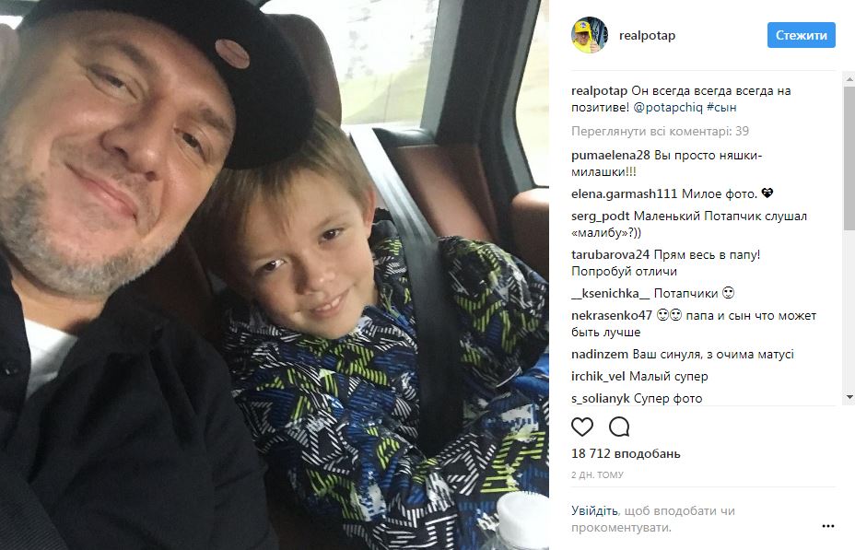Screen dimensions: 855x550
Task: Open pumaelena28 commenter profile
Action: click(610, 156)
